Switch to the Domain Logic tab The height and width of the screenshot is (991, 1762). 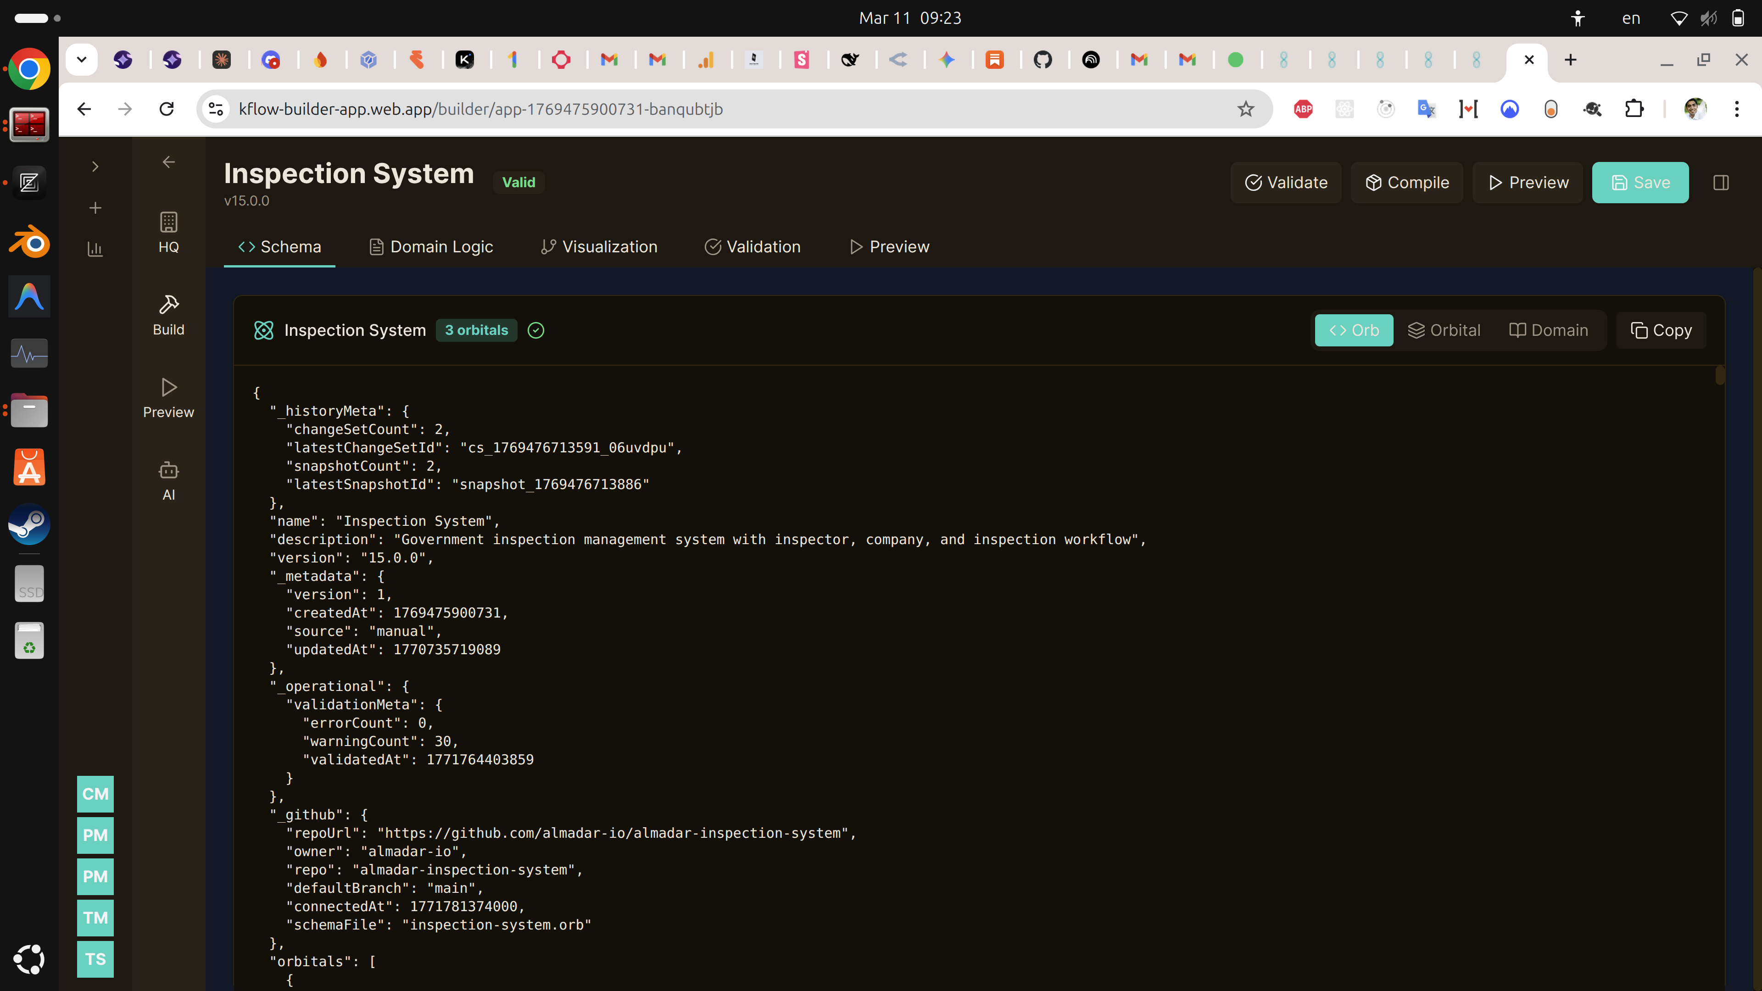tap(431, 247)
